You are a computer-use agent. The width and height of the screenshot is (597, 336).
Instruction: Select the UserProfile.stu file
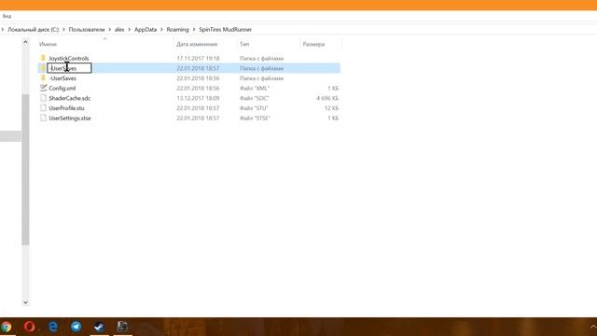point(66,108)
